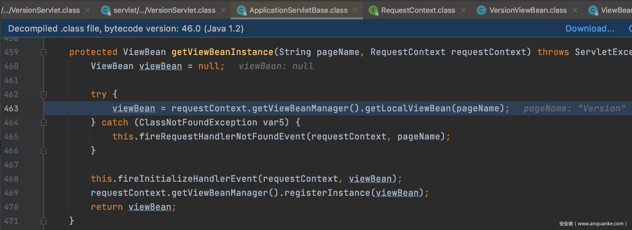Collapse the getViewBeanInstance method at line 459
632x230 pixels.
pos(44,52)
